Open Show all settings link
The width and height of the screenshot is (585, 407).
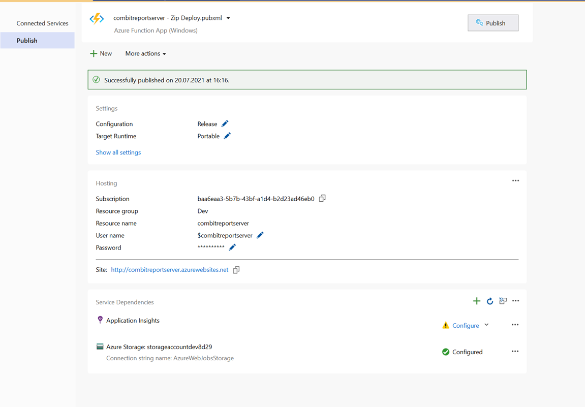[x=118, y=152]
